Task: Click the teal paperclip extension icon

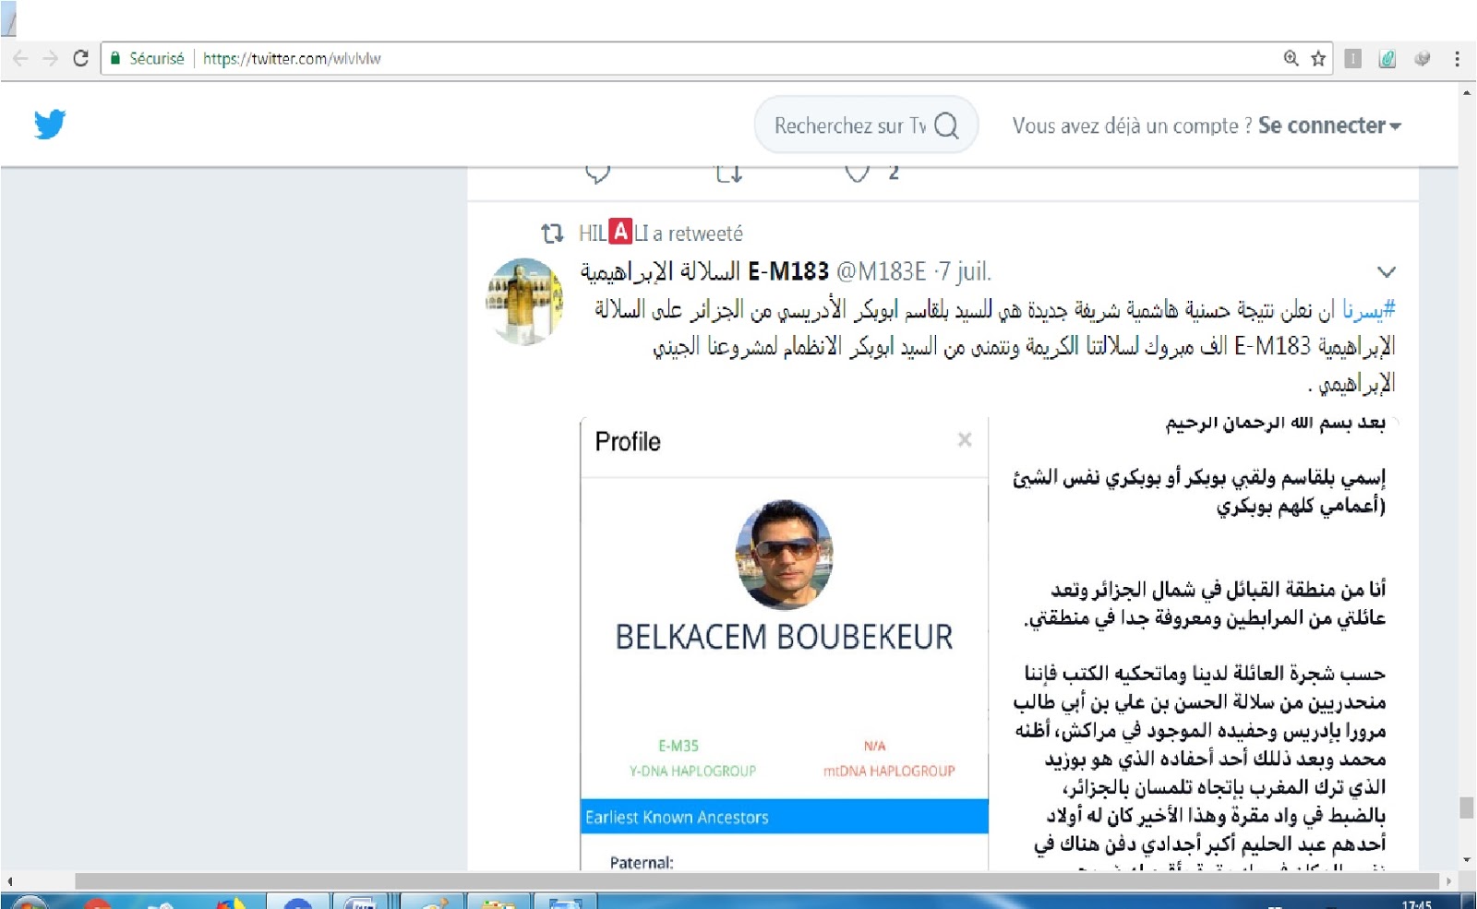Action: (1387, 58)
